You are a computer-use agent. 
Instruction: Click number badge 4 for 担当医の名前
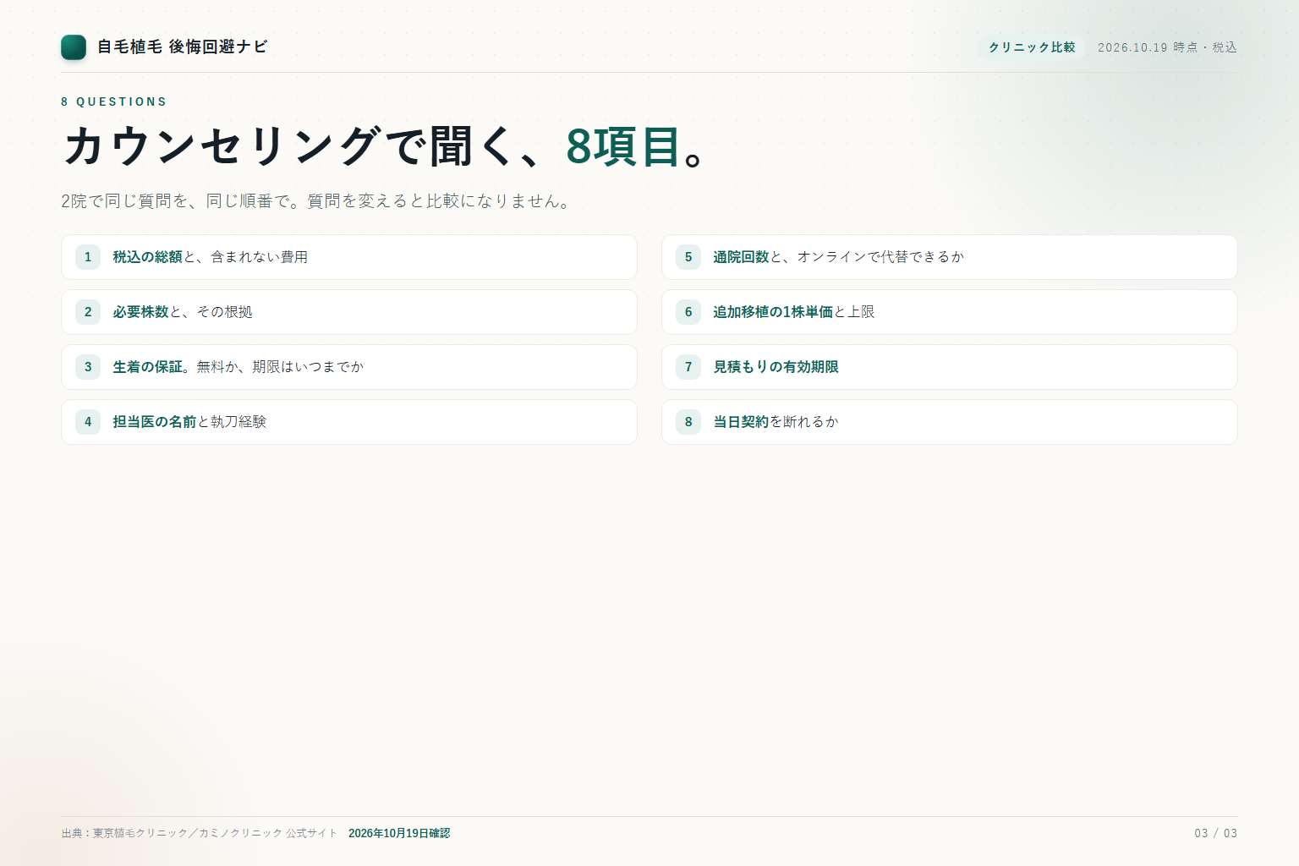(x=88, y=422)
